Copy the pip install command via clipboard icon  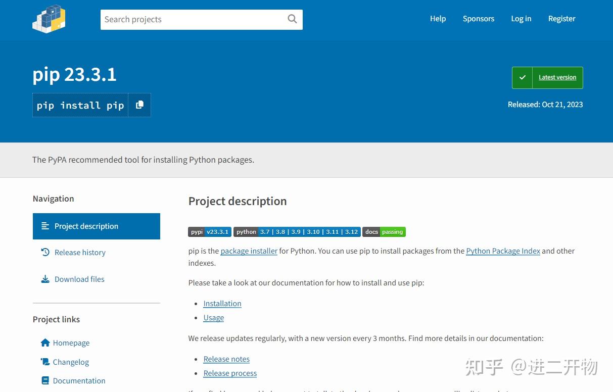click(x=139, y=105)
